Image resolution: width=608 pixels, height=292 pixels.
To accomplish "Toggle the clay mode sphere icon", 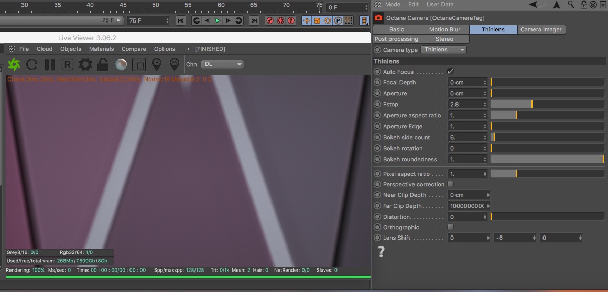I will coord(121,64).
